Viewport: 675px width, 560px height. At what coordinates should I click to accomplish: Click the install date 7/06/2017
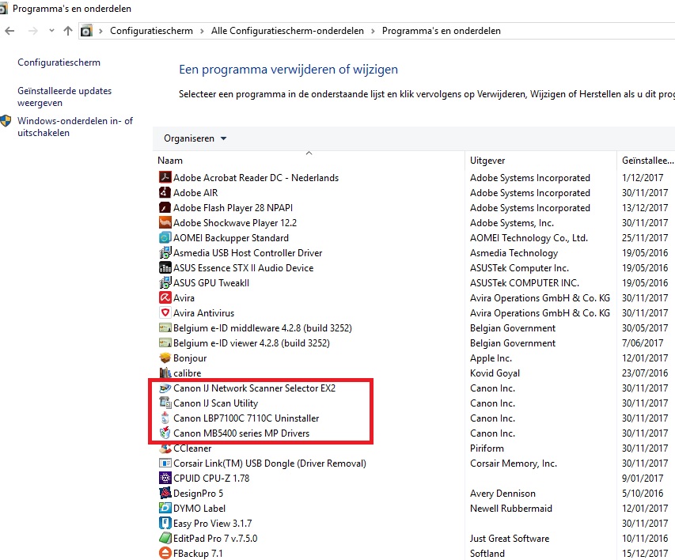click(643, 343)
